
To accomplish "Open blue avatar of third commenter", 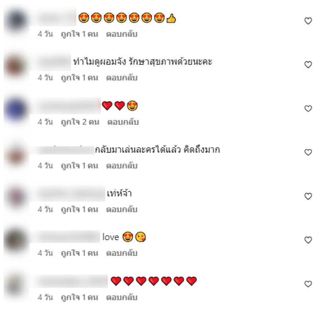I will click(16, 109).
